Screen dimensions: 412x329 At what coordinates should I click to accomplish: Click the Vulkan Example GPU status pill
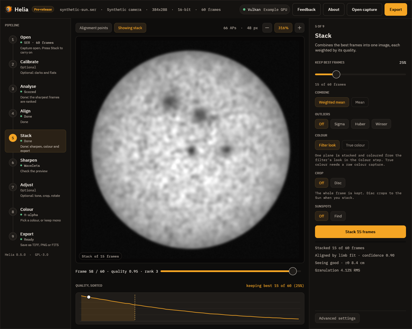265,9
